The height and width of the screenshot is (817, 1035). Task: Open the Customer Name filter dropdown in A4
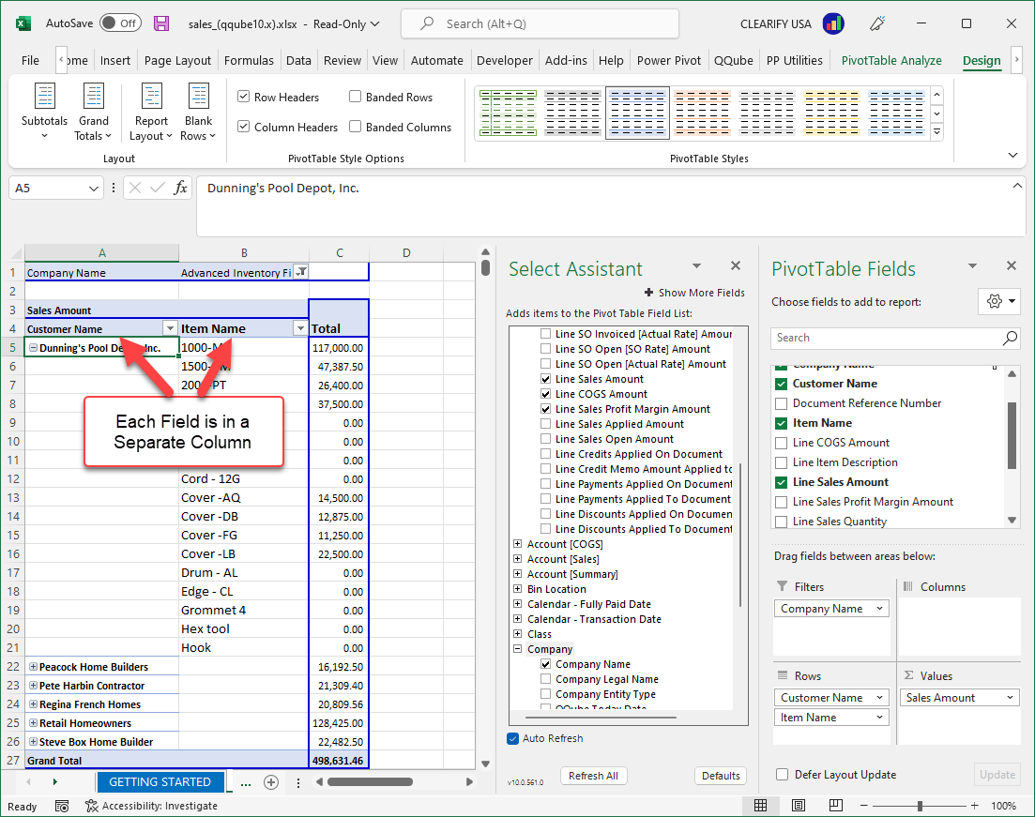pyautogui.click(x=170, y=328)
